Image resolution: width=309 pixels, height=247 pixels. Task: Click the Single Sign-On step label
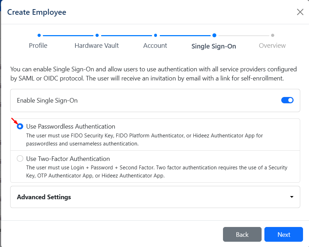(x=213, y=46)
